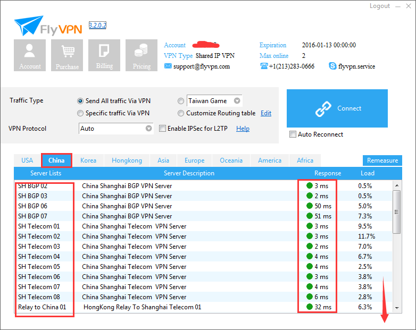The width and height of the screenshot is (416, 330).
Task: Click the support email envelope icon
Action: click(168, 66)
